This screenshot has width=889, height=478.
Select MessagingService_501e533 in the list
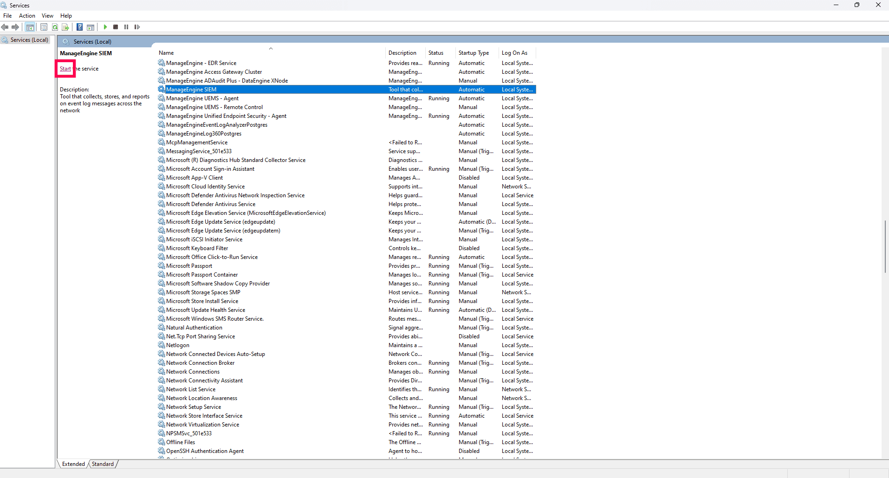tap(347, 151)
